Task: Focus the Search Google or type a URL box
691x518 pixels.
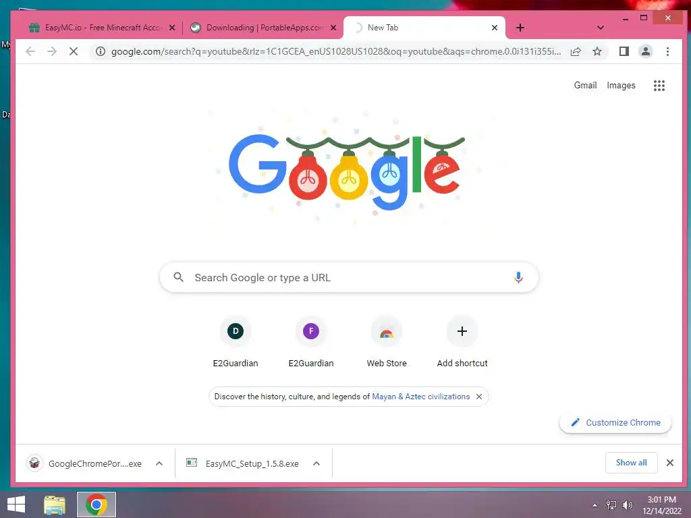Action: [349, 277]
